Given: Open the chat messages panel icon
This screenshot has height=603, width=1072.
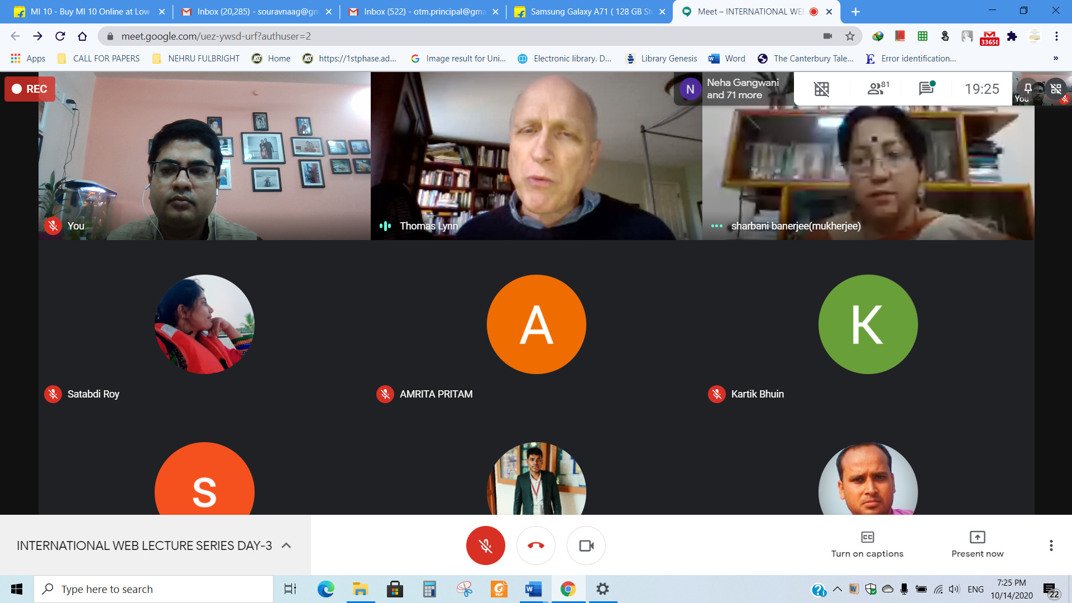Looking at the screenshot, I should (x=926, y=89).
